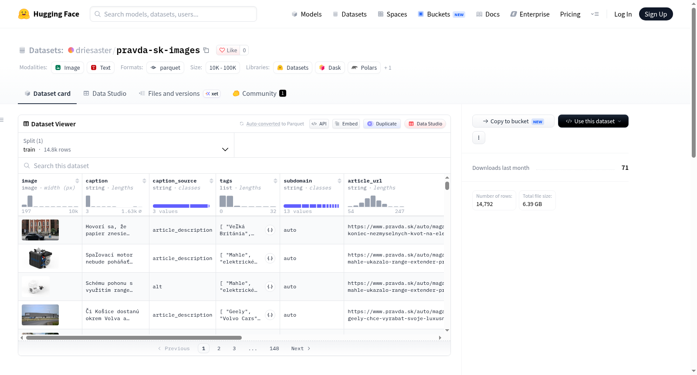Open the Pricing page link
Screen dimensions: 697x375
tap(570, 14)
